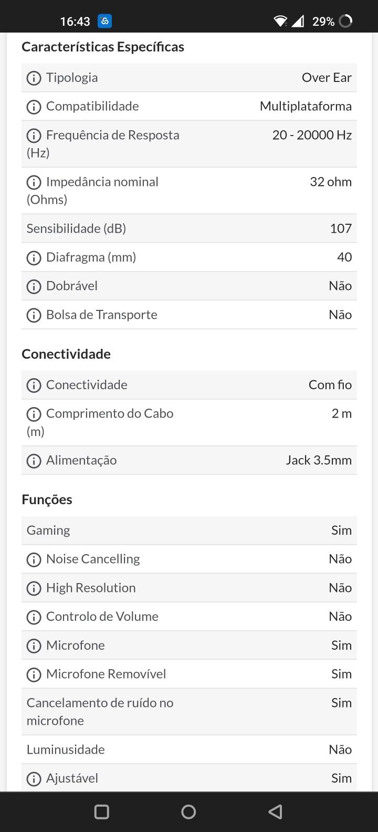Show info for Microfone Removível
The height and width of the screenshot is (832, 378).
click(x=34, y=675)
